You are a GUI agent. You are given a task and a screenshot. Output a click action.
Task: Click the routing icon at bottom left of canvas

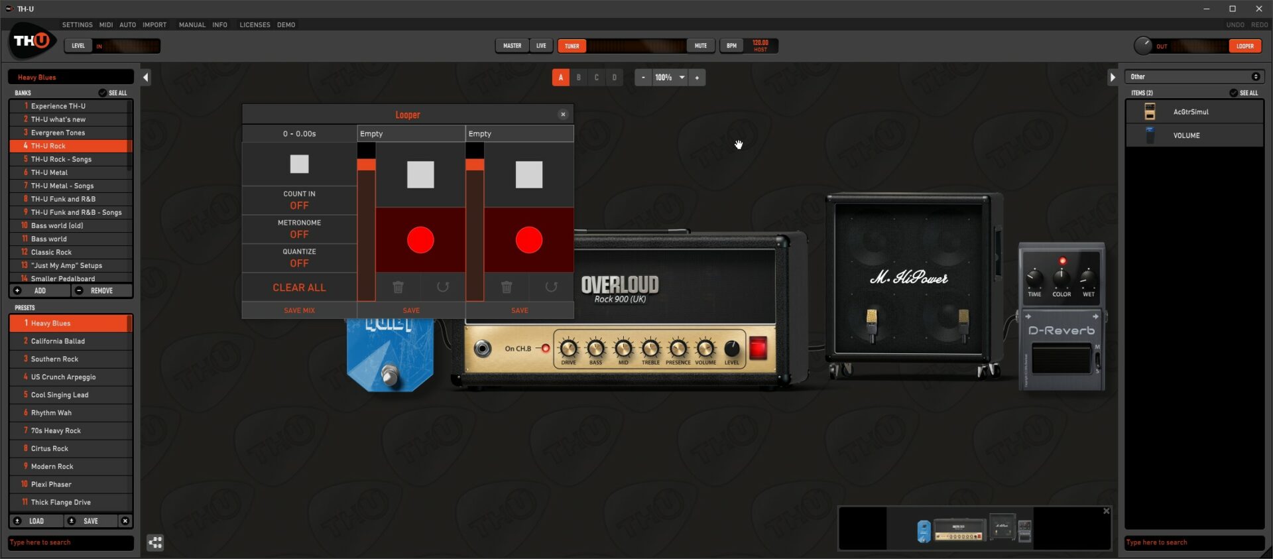click(155, 543)
